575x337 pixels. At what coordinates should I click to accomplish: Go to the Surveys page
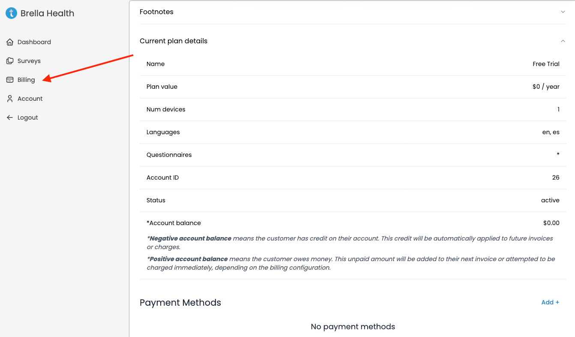click(x=29, y=61)
